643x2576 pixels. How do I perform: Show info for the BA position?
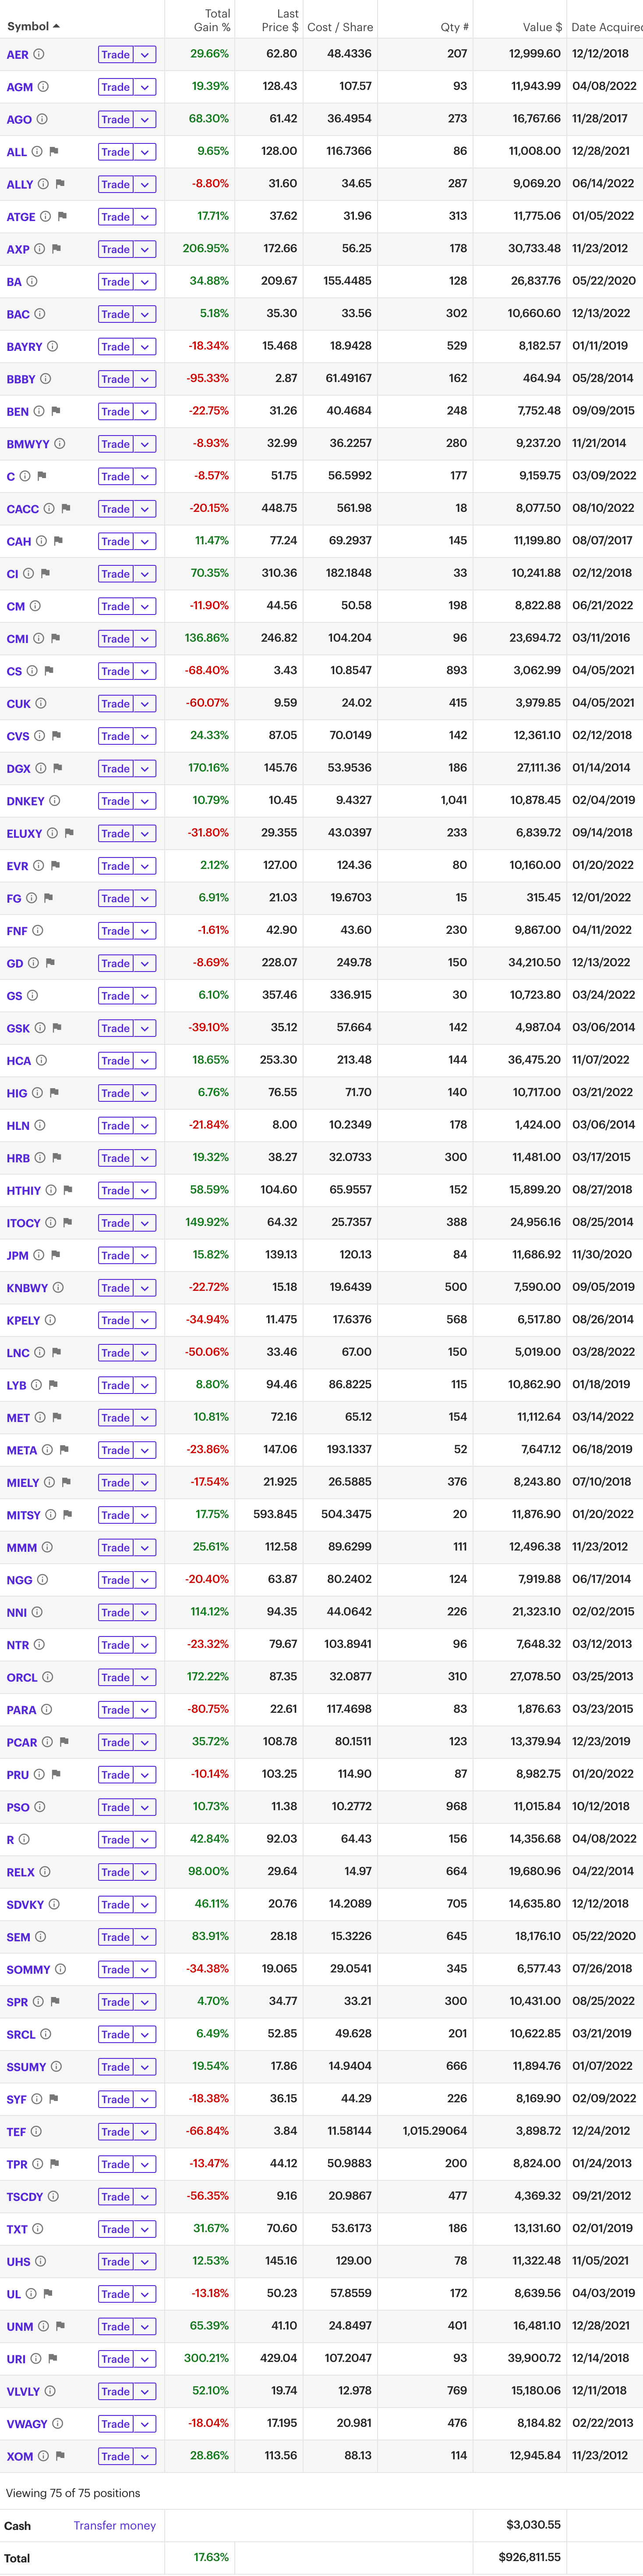click(32, 281)
